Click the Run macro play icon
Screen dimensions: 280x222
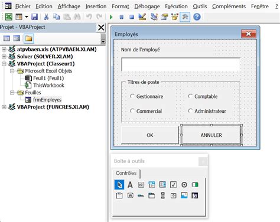tap(111, 17)
